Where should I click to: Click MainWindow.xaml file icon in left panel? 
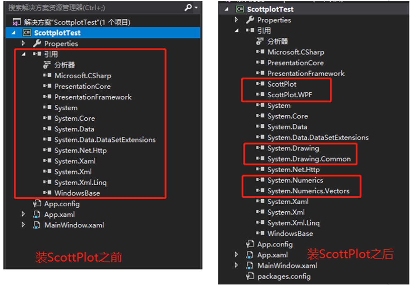pyautogui.click(x=37, y=225)
